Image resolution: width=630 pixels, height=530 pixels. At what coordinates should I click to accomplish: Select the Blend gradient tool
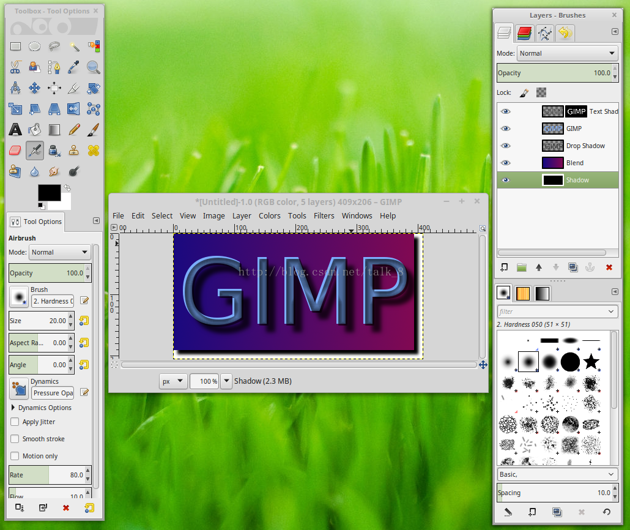click(54, 130)
